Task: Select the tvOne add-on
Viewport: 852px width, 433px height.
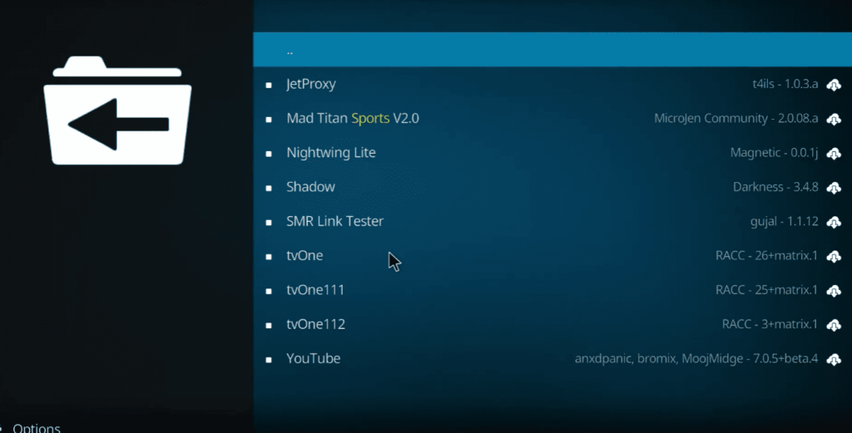Action: (x=552, y=255)
